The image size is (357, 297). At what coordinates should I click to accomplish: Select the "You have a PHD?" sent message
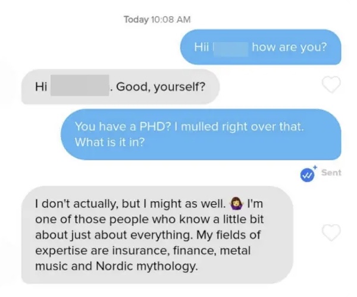pyautogui.click(x=201, y=134)
